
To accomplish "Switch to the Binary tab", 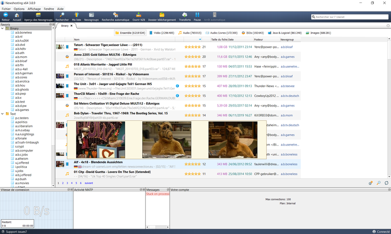I will pos(65,26).
